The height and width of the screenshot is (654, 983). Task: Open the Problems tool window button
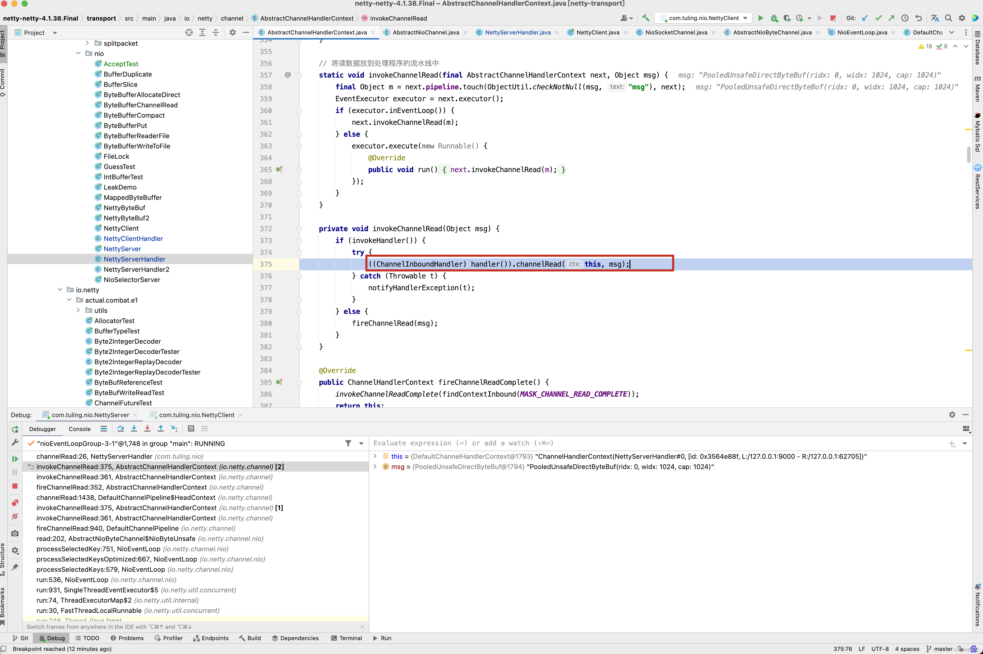pos(127,638)
